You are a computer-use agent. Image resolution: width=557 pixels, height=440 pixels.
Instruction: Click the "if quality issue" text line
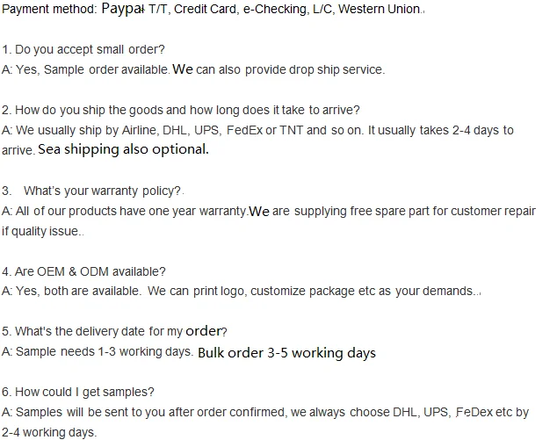click(x=40, y=231)
